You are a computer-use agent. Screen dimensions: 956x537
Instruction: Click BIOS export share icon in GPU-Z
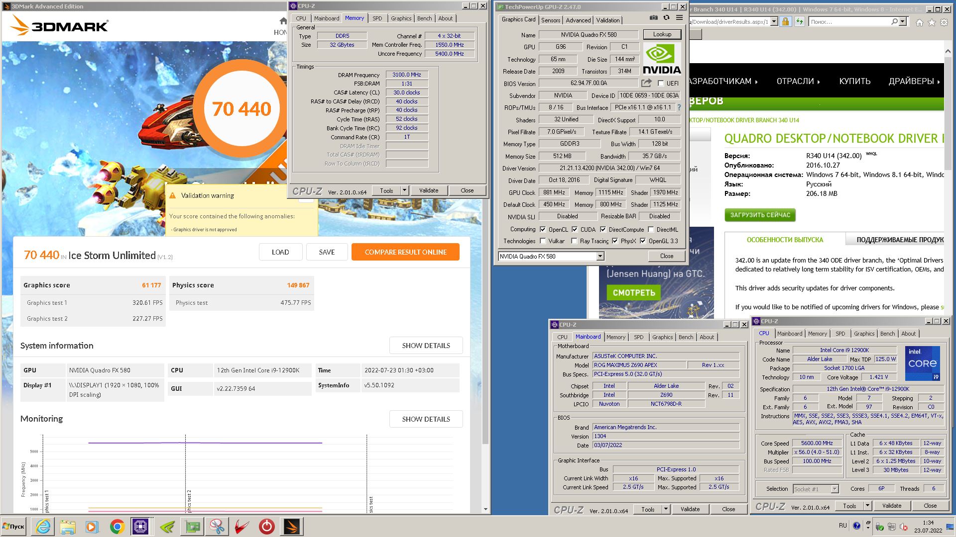tap(646, 83)
